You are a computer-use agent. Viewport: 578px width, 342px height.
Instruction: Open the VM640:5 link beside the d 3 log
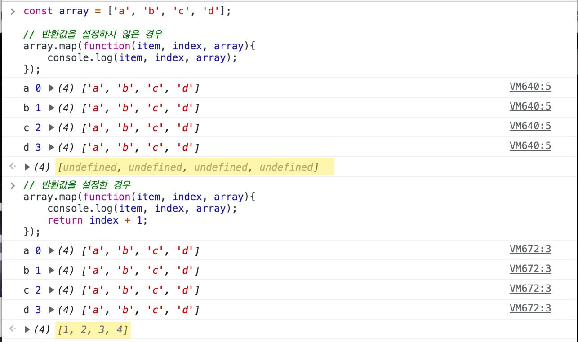pos(530,146)
